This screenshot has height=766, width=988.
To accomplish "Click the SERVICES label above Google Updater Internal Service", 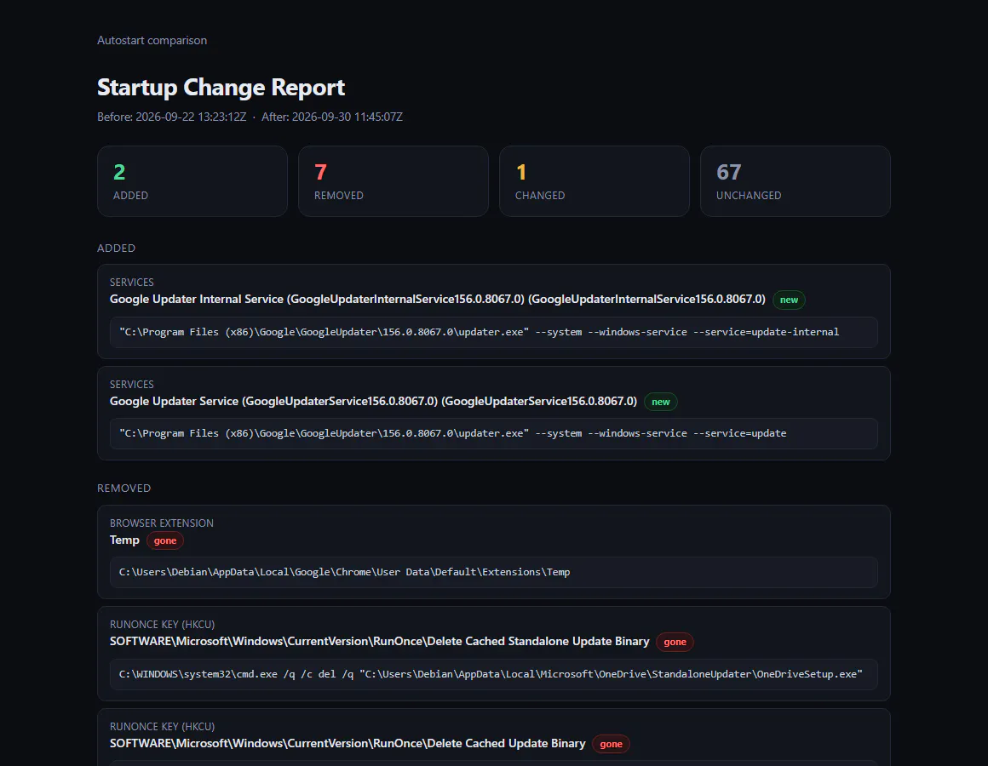I will [132, 282].
